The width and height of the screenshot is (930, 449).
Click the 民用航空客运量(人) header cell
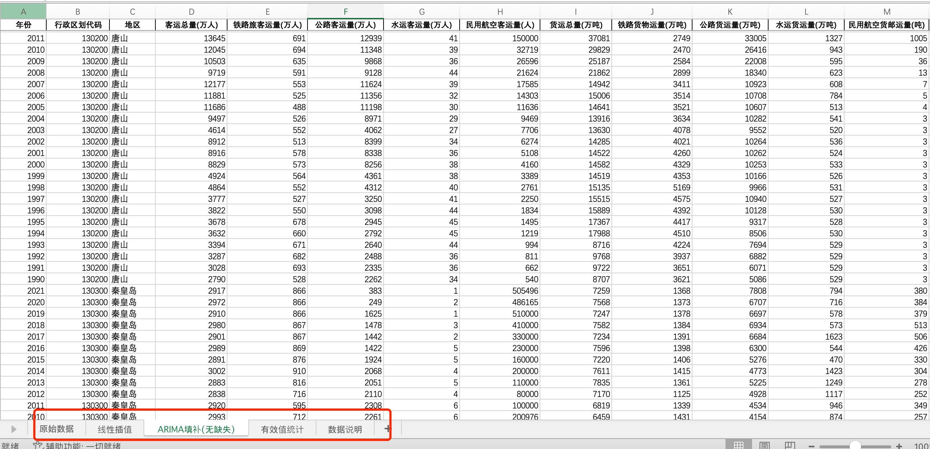(x=500, y=25)
